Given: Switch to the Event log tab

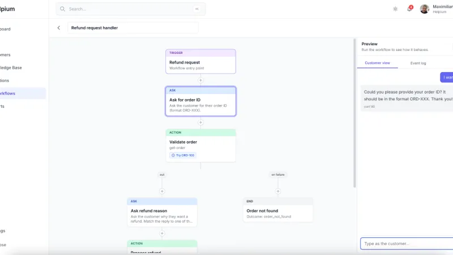Looking at the screenshot, I should coord(418,63).
